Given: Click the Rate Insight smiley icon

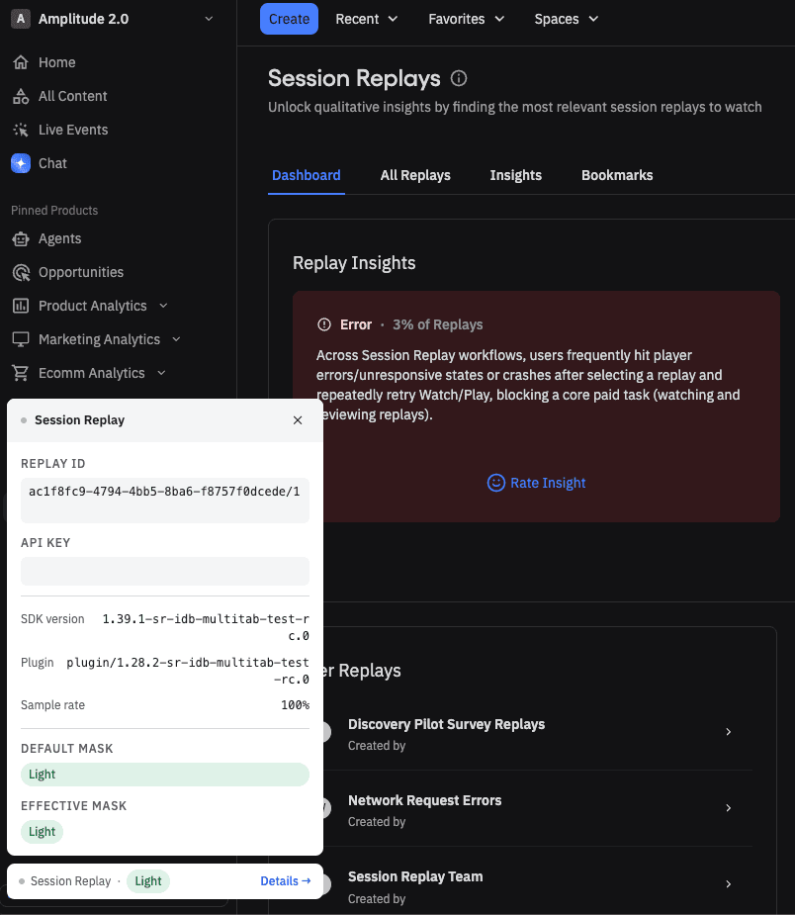Looking at the screenshot, I should (x=495, y=483).
